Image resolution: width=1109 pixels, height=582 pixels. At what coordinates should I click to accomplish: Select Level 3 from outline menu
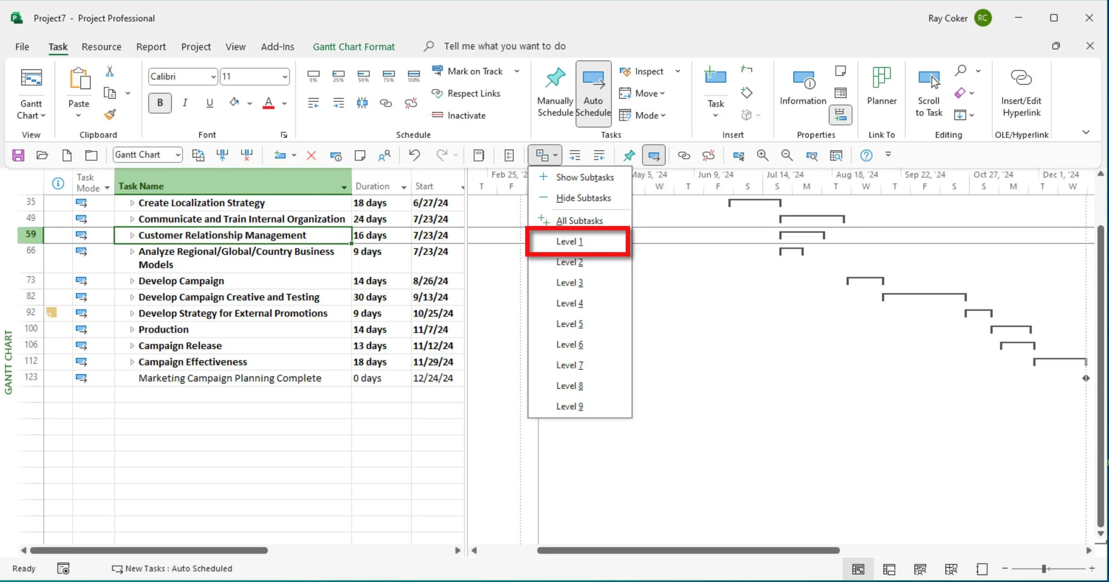pyautogui.click(x=579, y=283)
